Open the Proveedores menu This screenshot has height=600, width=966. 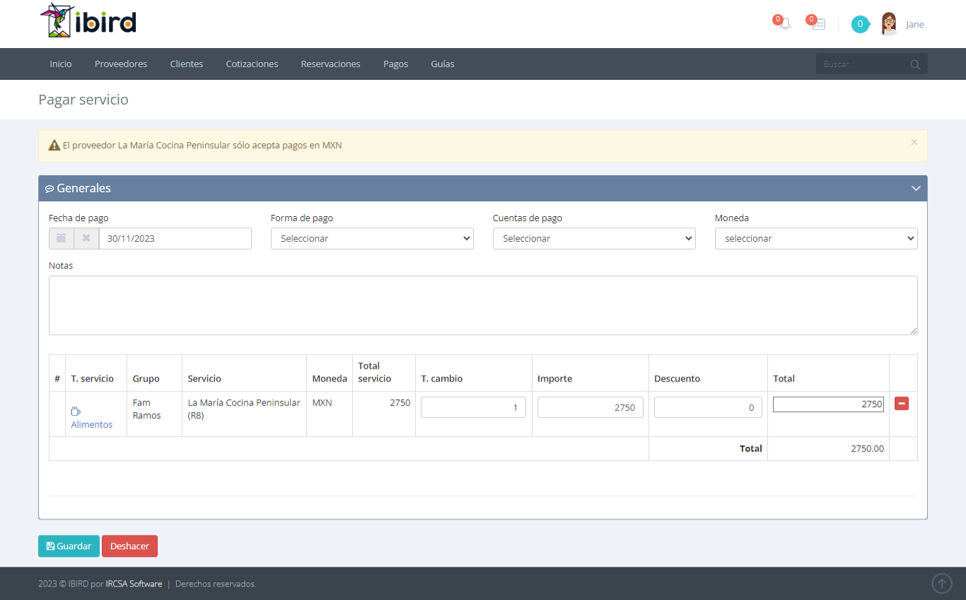pyautogui.click(x=121, y=64)
